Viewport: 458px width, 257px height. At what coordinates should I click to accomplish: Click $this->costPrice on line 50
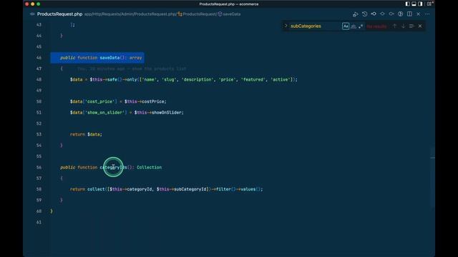pyautogui.click(x=145, y=101)
